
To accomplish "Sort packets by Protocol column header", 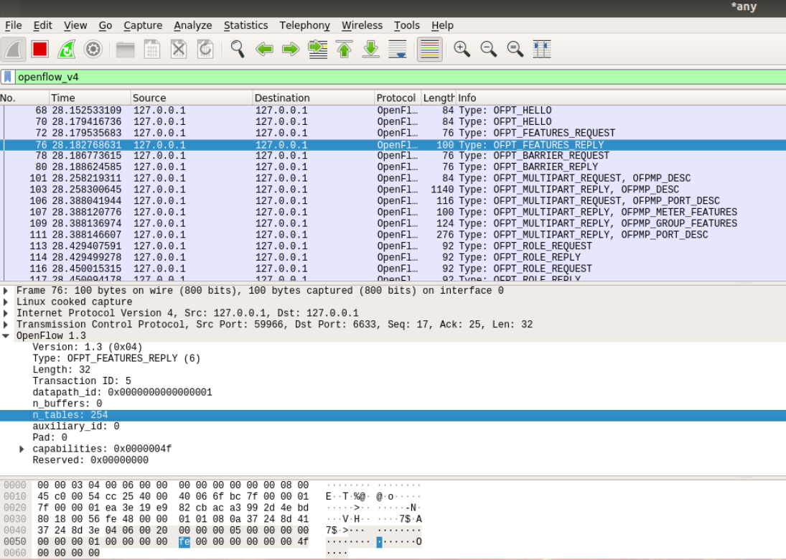I will pos(396,98).
